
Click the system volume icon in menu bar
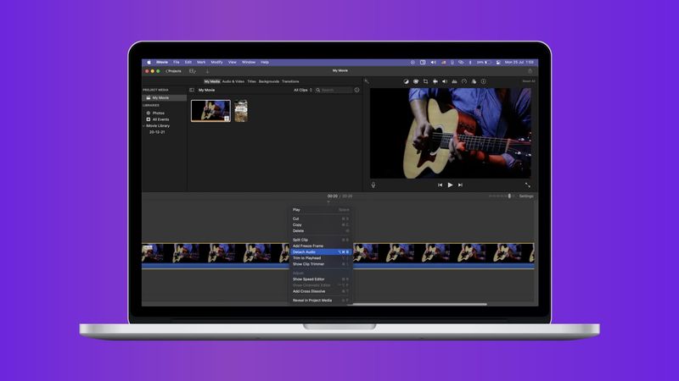click(x=433, y=62)
